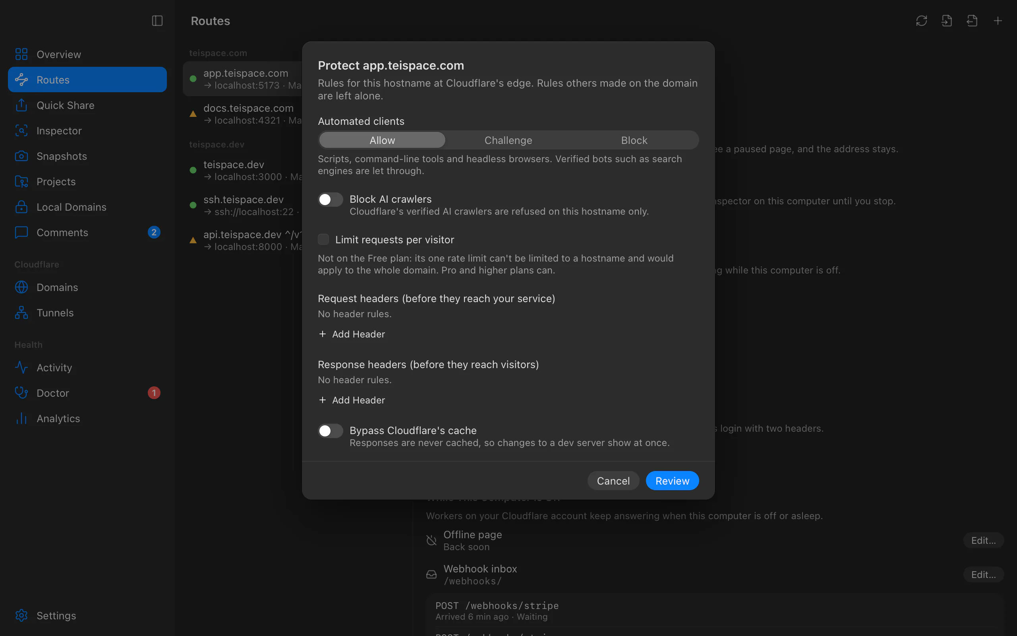Viewport: 1017px width, 636px height.
Task: Select teispace.dev route row
Action: coord(243,171)
